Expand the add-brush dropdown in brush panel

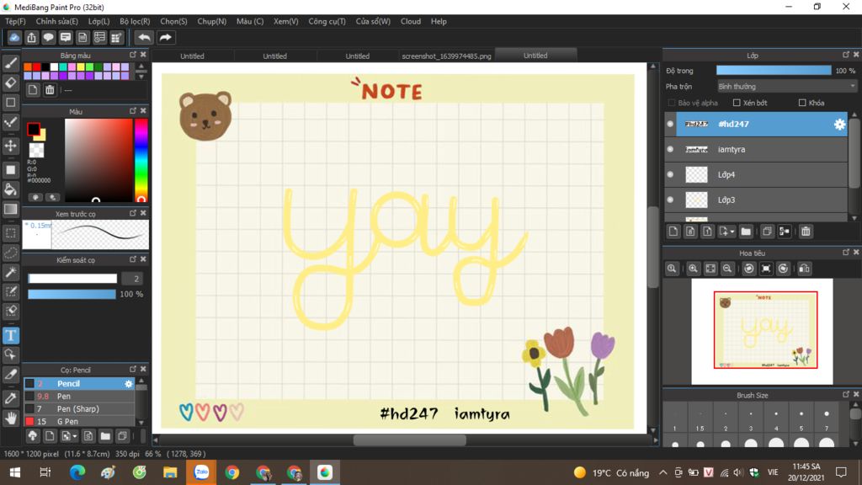74,437
